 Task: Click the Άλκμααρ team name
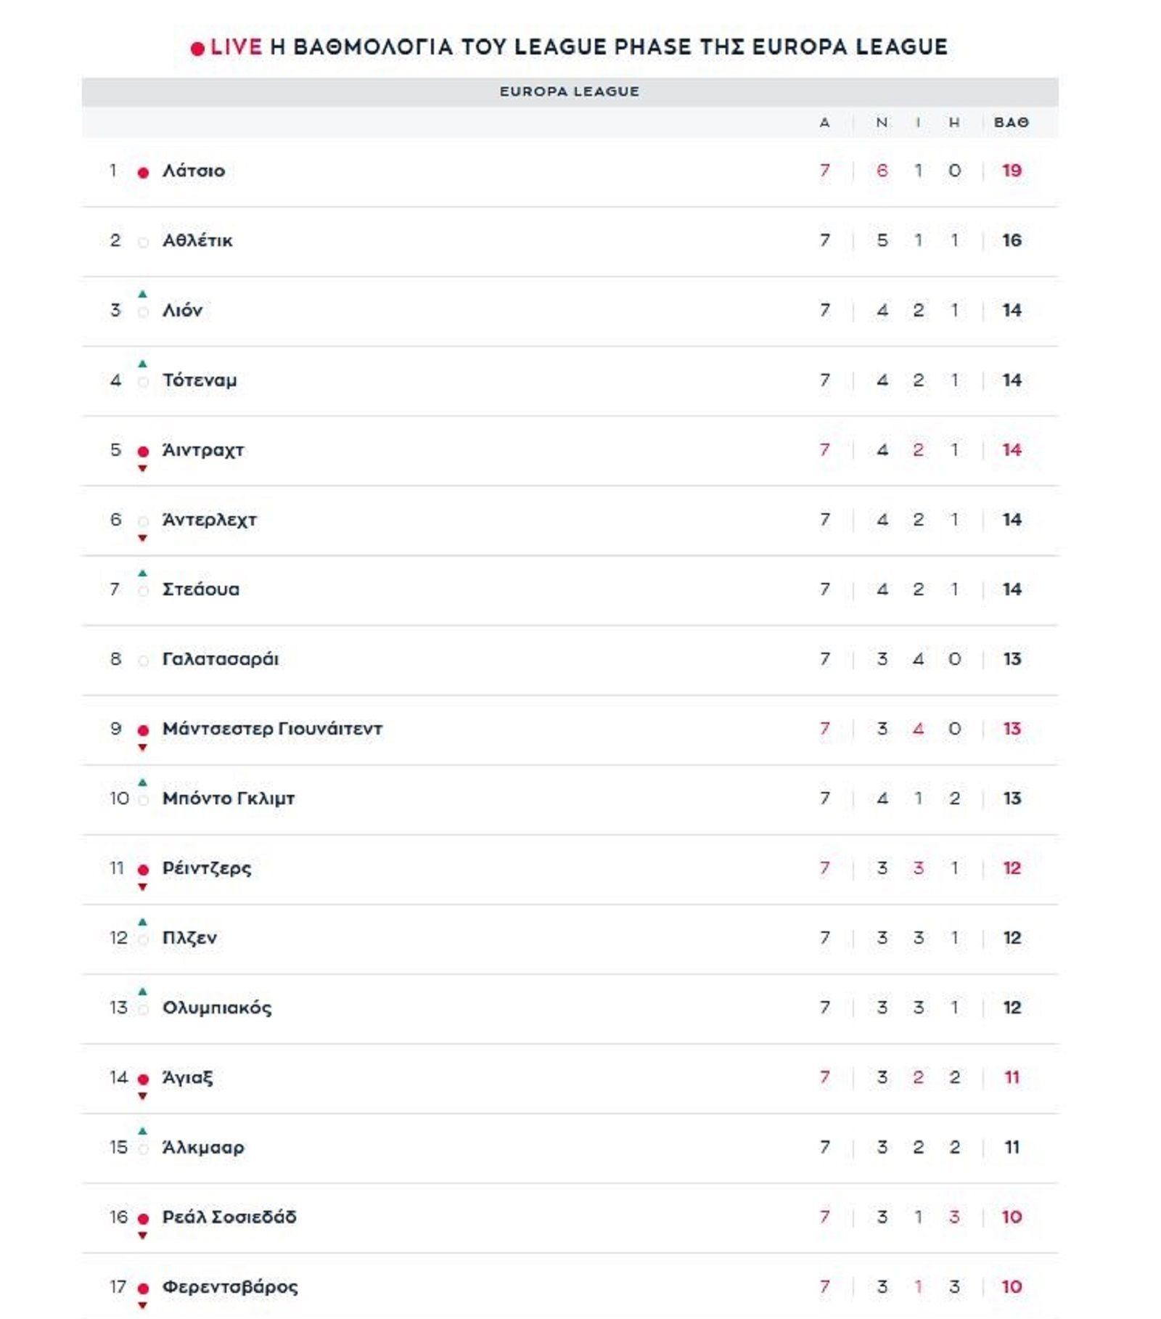click(x=203, y=1147)
